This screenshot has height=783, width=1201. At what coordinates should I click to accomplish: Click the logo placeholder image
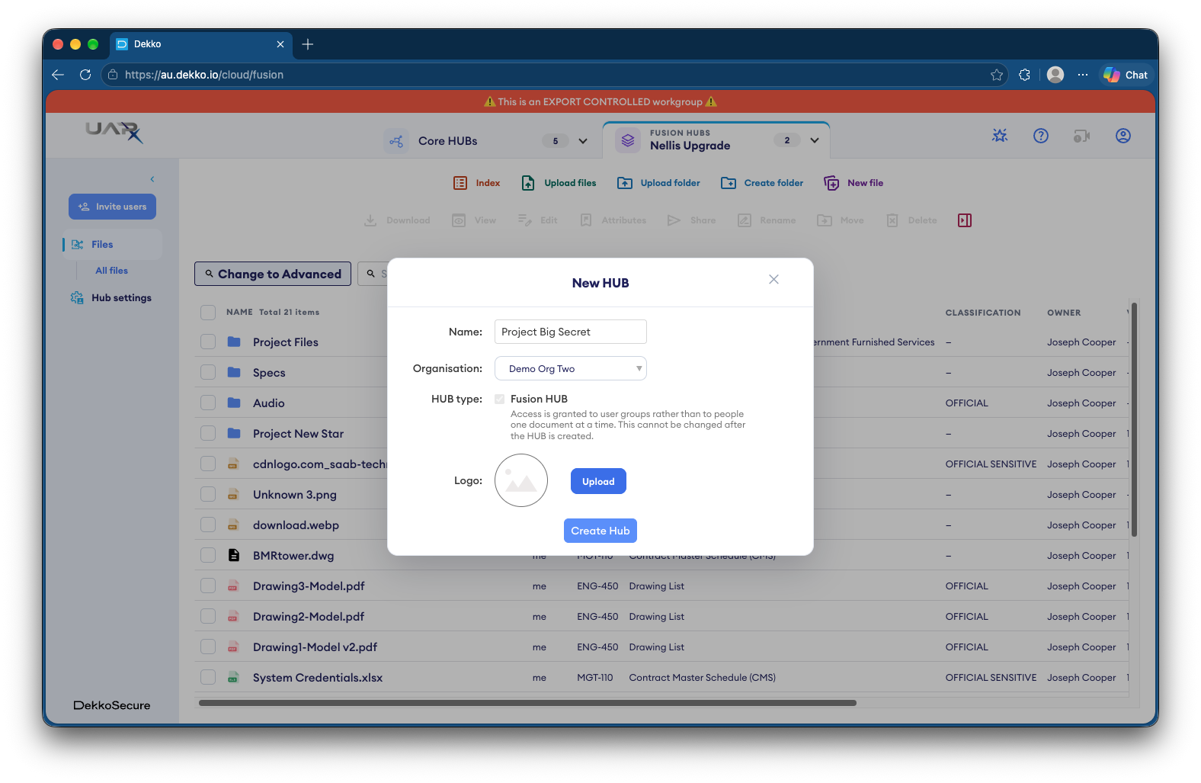click(x=521, y=480)
